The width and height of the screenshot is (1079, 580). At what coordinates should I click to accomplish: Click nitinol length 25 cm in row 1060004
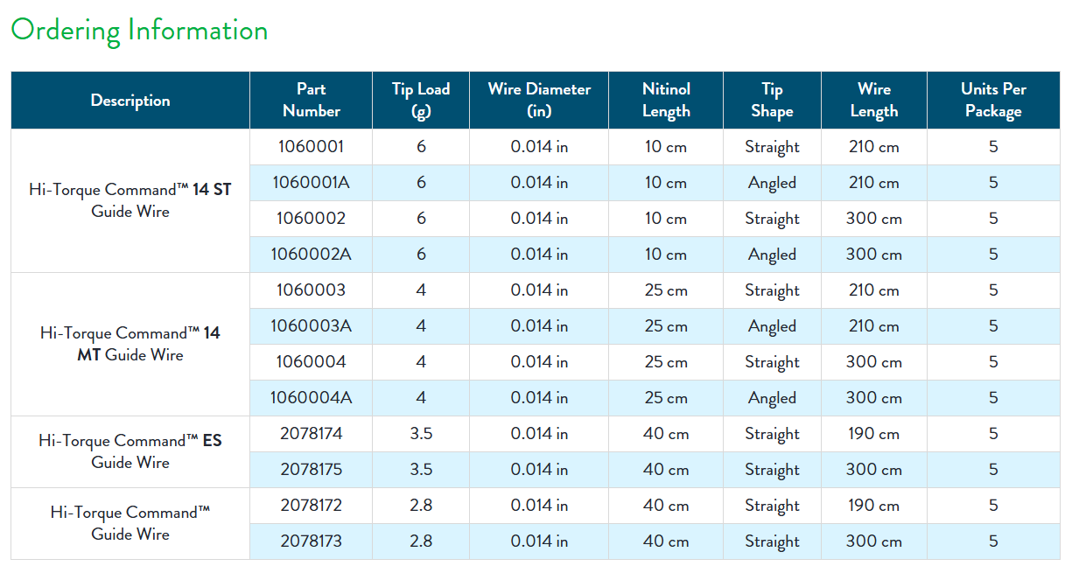pyautogui.click(x=666, y=362)
